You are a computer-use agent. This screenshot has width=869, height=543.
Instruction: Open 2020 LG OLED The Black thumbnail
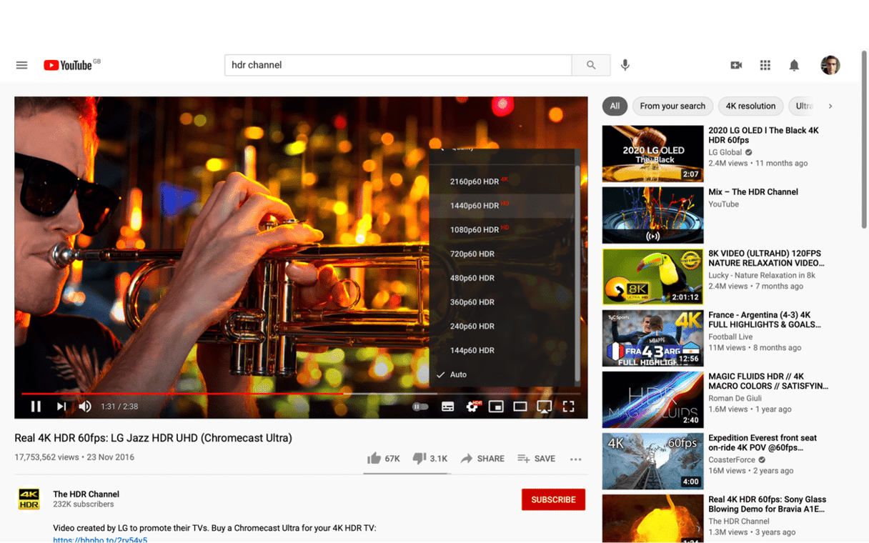652,154
